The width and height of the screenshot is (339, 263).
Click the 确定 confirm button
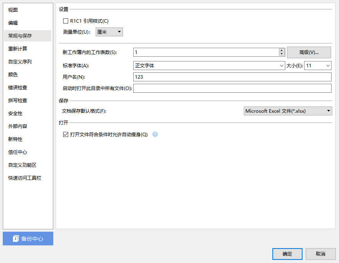287,254
